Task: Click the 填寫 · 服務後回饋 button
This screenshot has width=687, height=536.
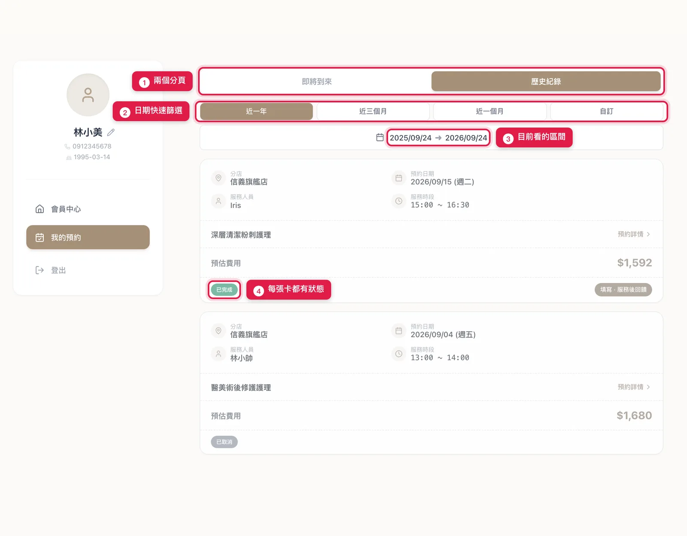Action: pyautogui.click(x=623, y=290)
